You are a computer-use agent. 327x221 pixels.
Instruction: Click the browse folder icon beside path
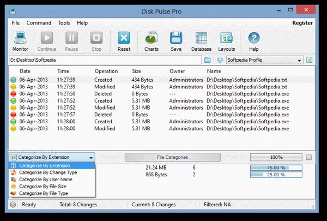(x=207, y=60)
